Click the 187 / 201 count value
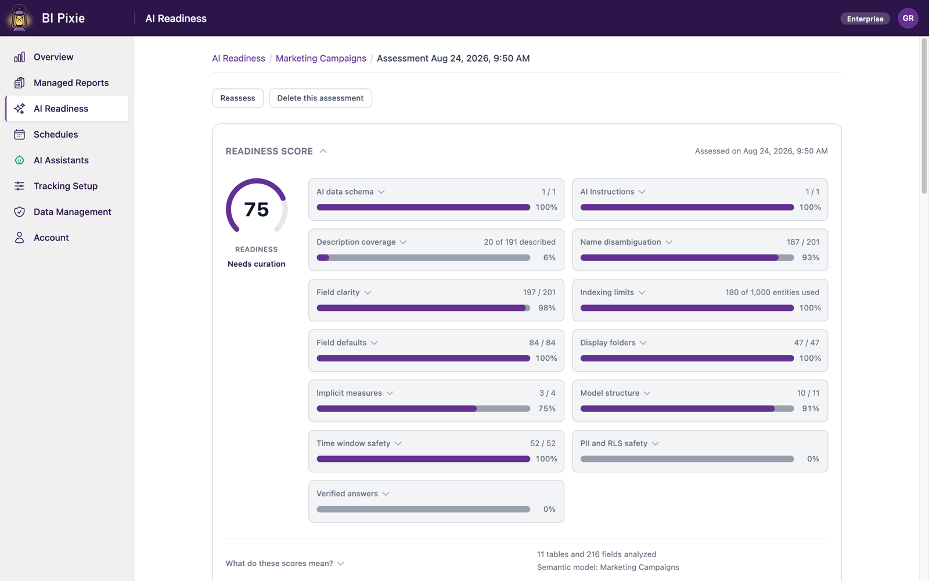 pos(803,242)
